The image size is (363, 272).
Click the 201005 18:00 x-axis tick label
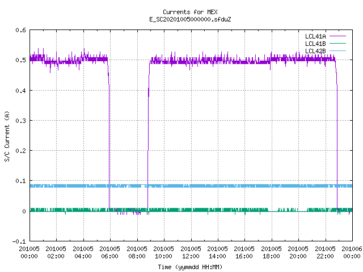[x=271, y=252]
